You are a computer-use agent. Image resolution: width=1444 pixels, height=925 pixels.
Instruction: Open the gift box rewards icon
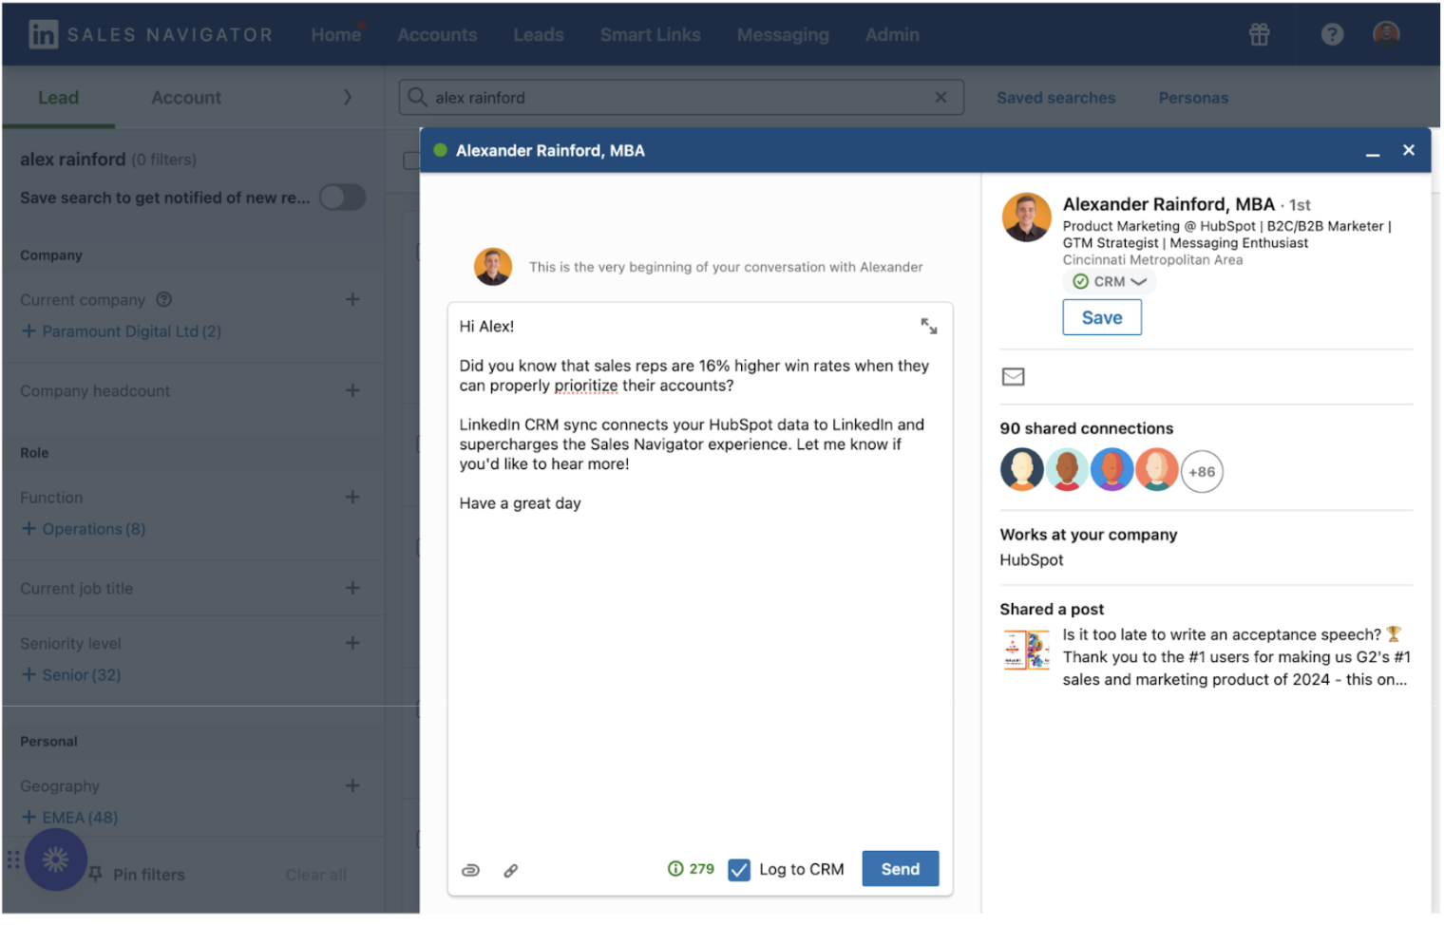click(x=1260, y=35)
